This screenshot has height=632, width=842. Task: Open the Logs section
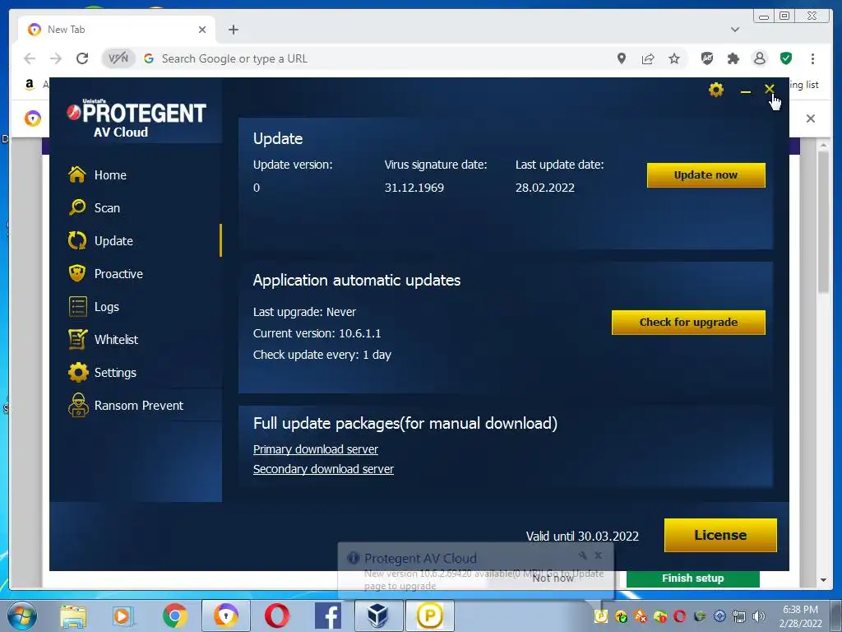click(x=94, y=307)
